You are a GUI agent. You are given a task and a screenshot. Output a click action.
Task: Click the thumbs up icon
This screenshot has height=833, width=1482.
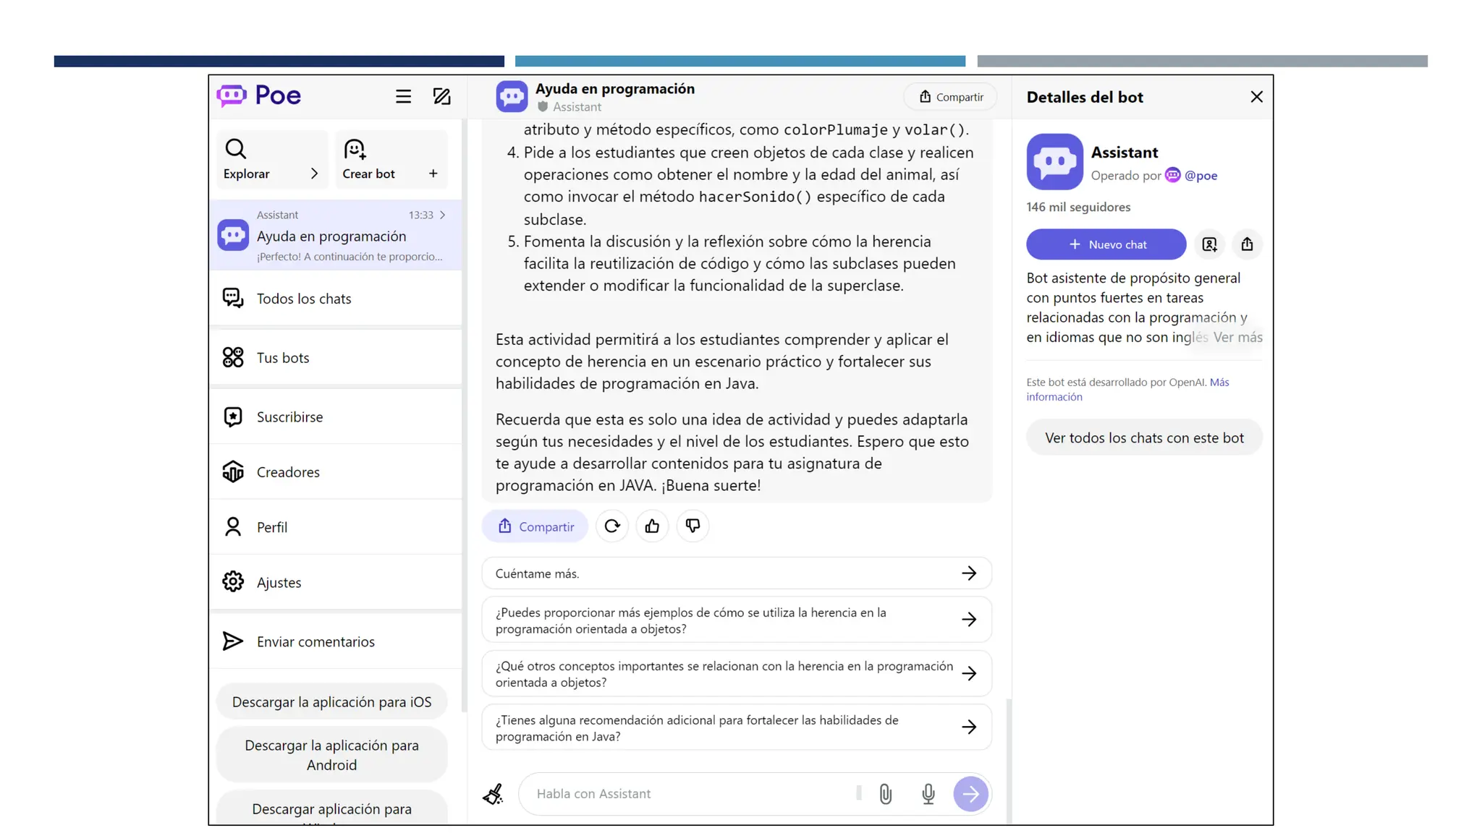pos(652,526)
